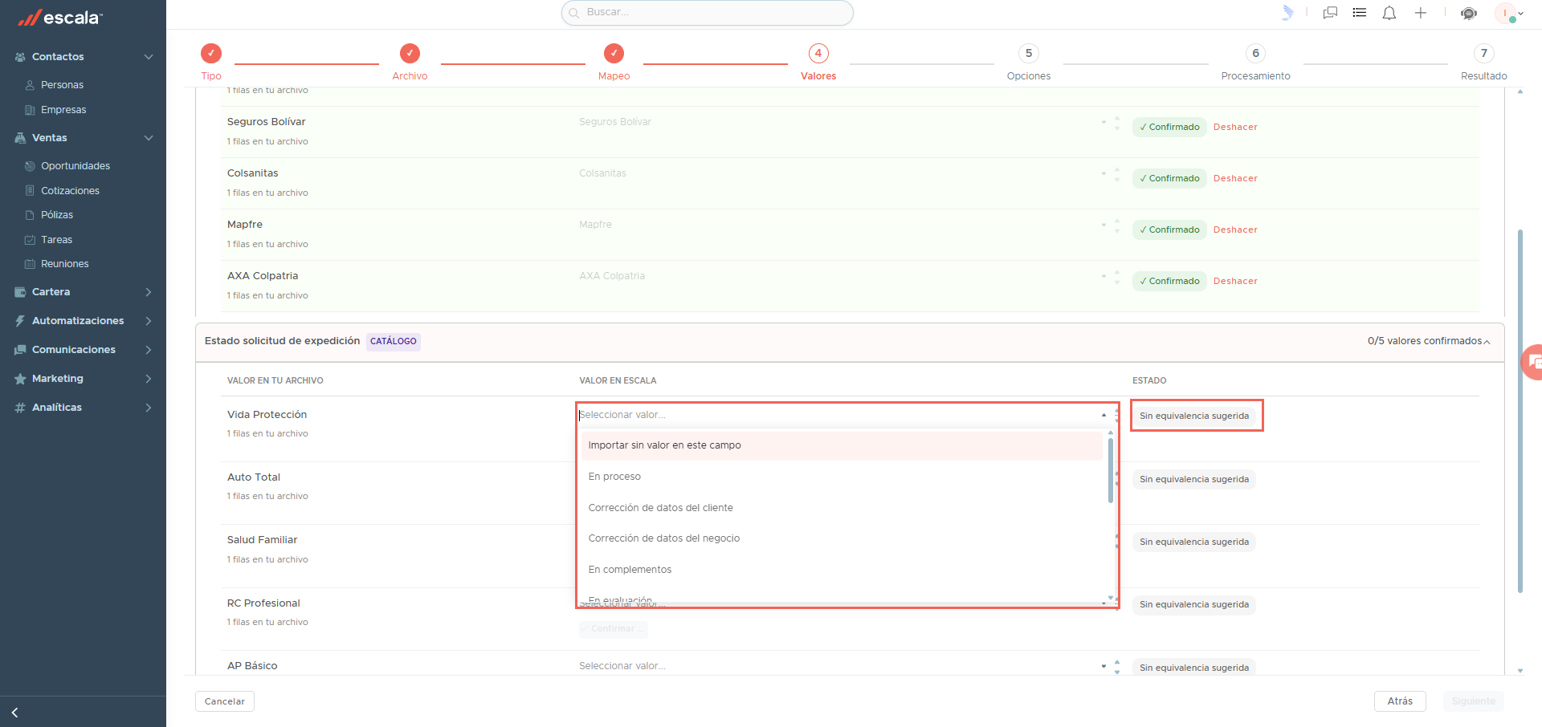Image resolution: width=1542 pixels, height=727 pixels.
Task: Click 'Sin equivalencia sugerida' for Salud Familiar
Action: [x=1194, y=542]
